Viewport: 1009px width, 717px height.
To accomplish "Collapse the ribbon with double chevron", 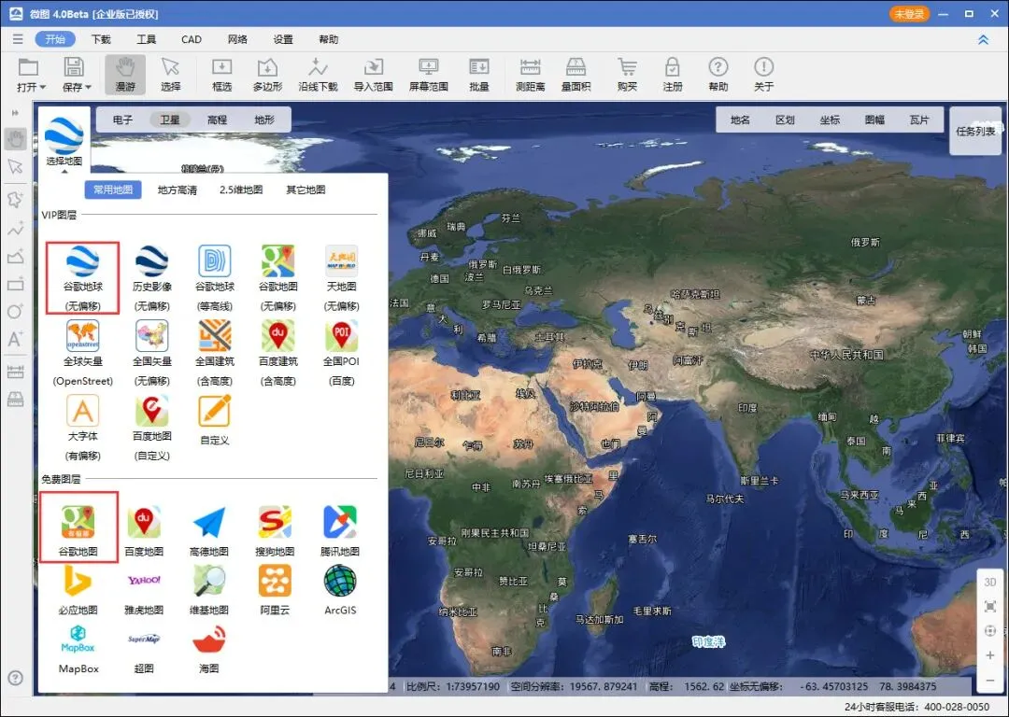I will (983, 40).
